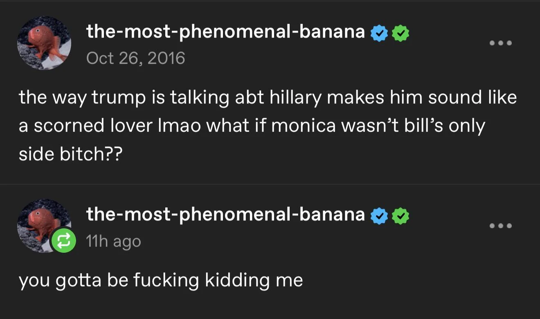540x319 pixels.
Task: Click the reblog comment starting "you gotta be"
Action: click(161, 281)
